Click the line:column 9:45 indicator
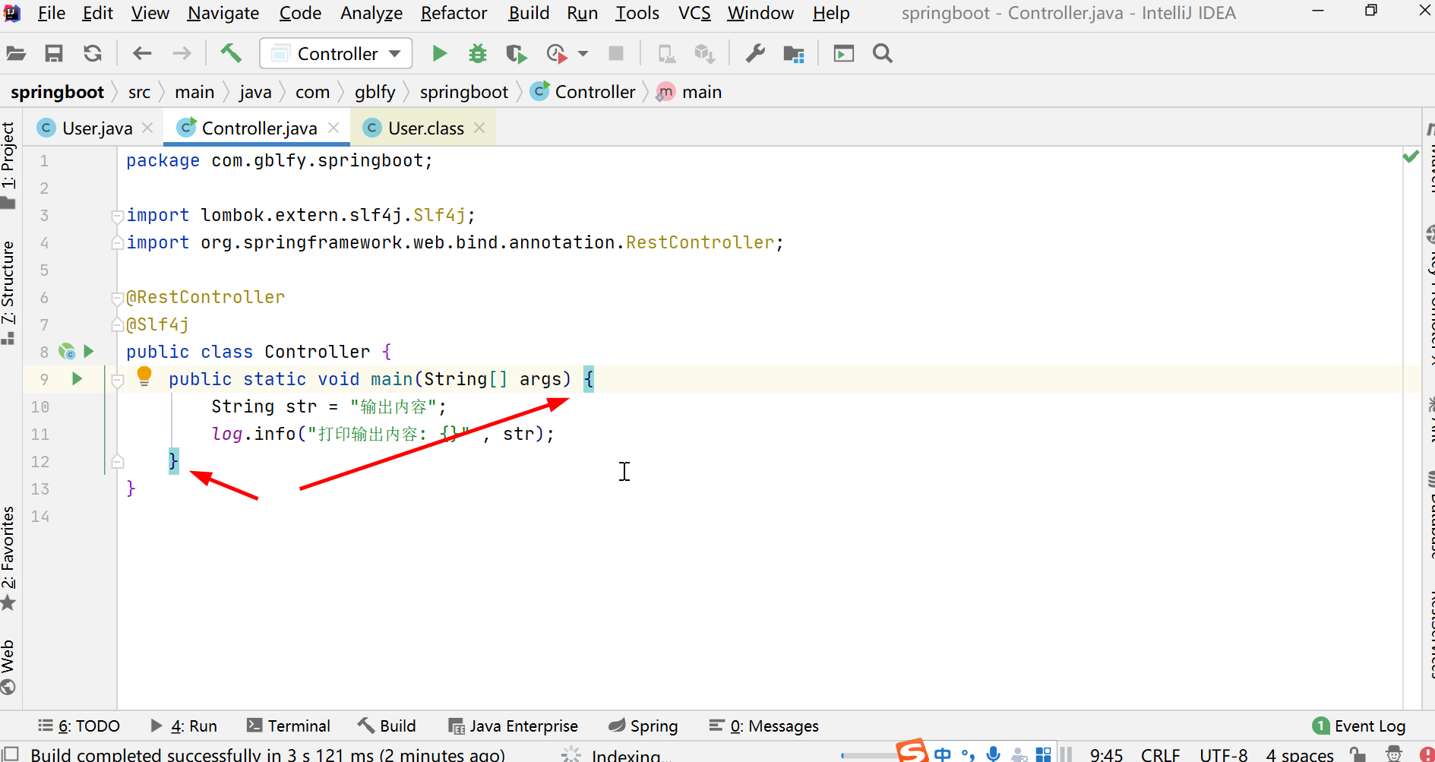This screenshot has height=762, width=1435. point(1106,754)
